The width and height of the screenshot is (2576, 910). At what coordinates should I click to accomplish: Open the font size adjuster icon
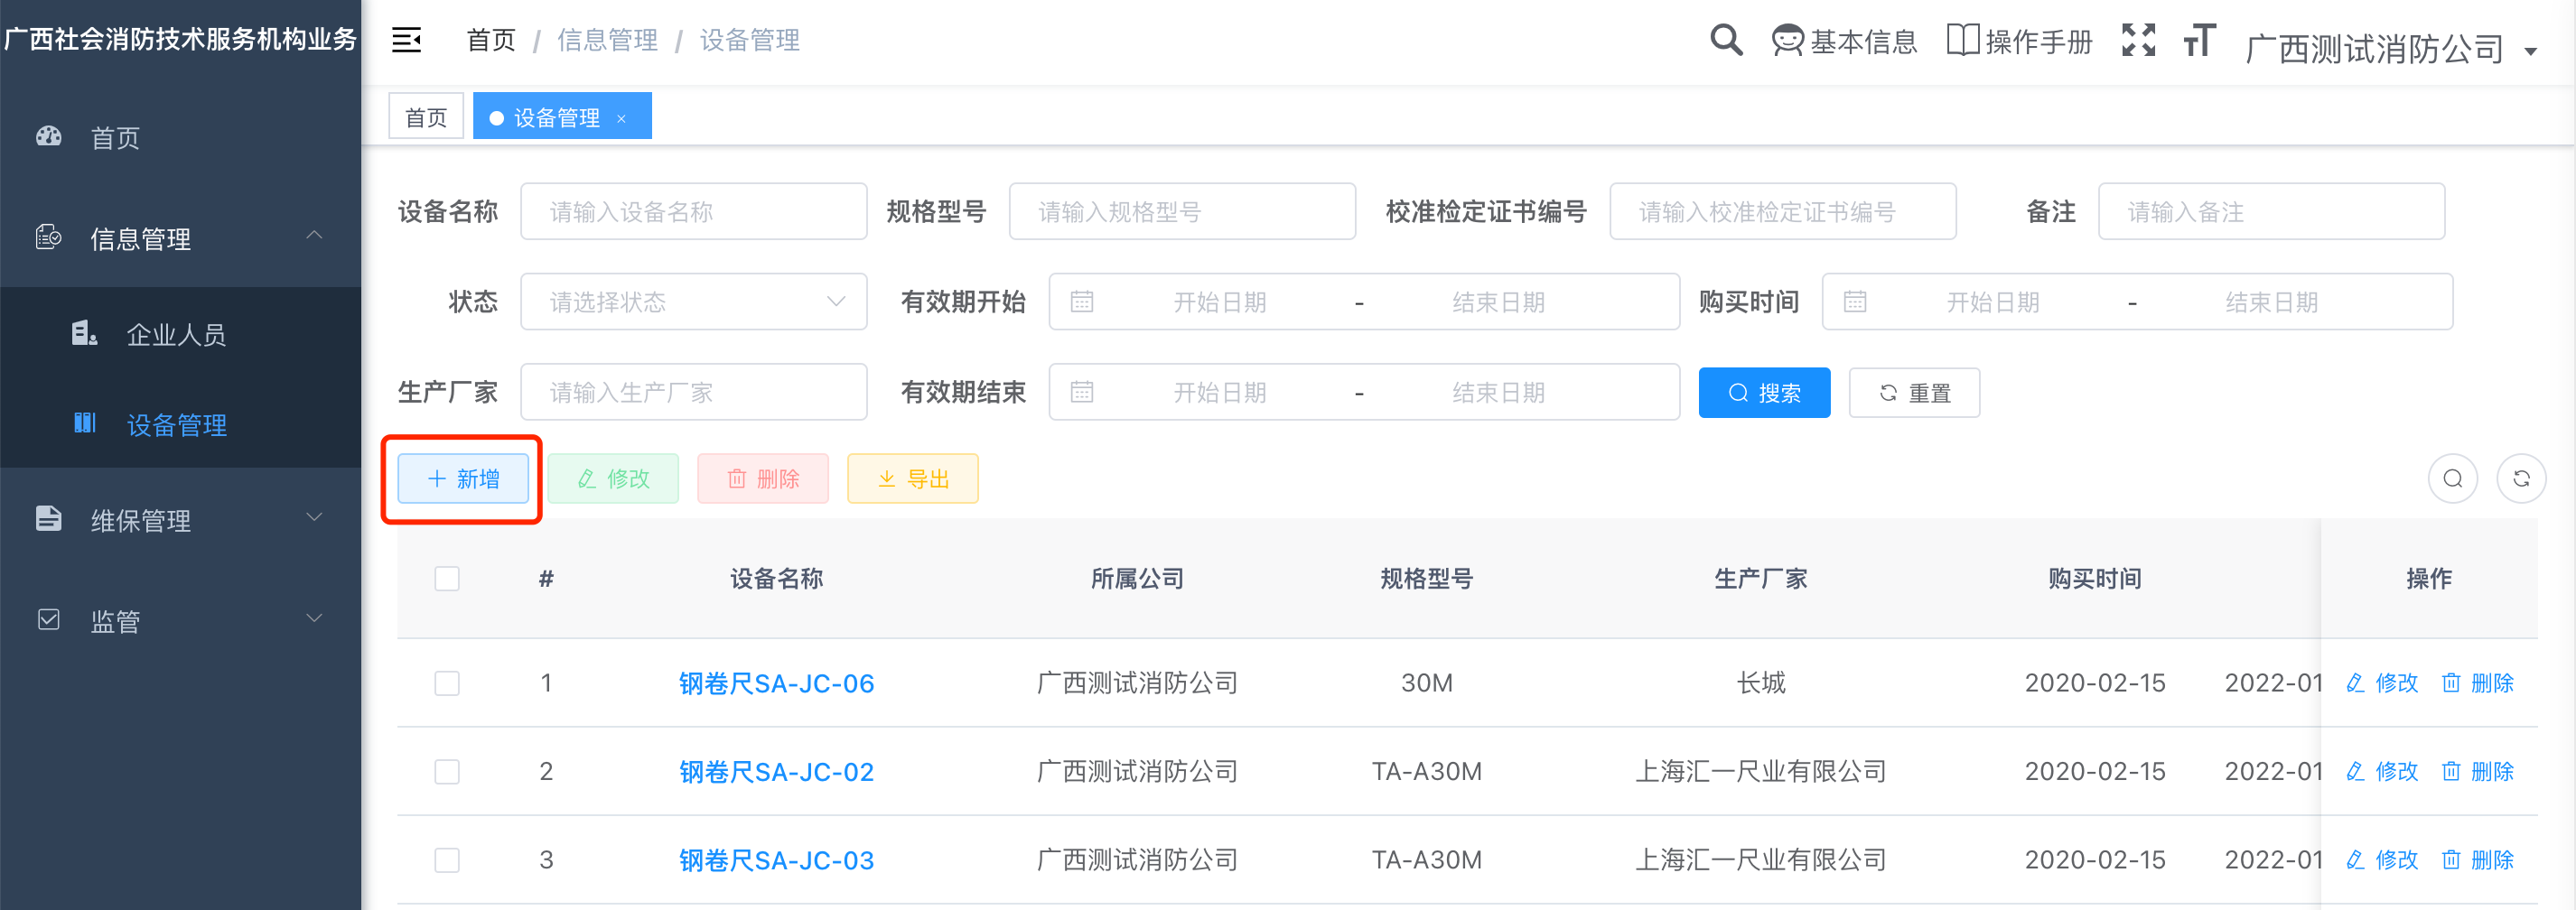[x=2199, y=40]
